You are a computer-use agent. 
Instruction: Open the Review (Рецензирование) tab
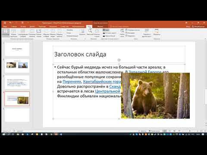78,26
